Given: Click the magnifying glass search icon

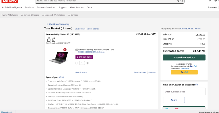Looking at the screenshot, I should click(x=182, y=1).
